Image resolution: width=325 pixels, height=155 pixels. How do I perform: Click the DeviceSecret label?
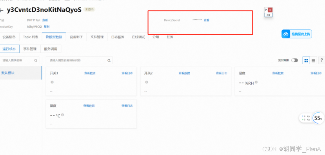172,20
